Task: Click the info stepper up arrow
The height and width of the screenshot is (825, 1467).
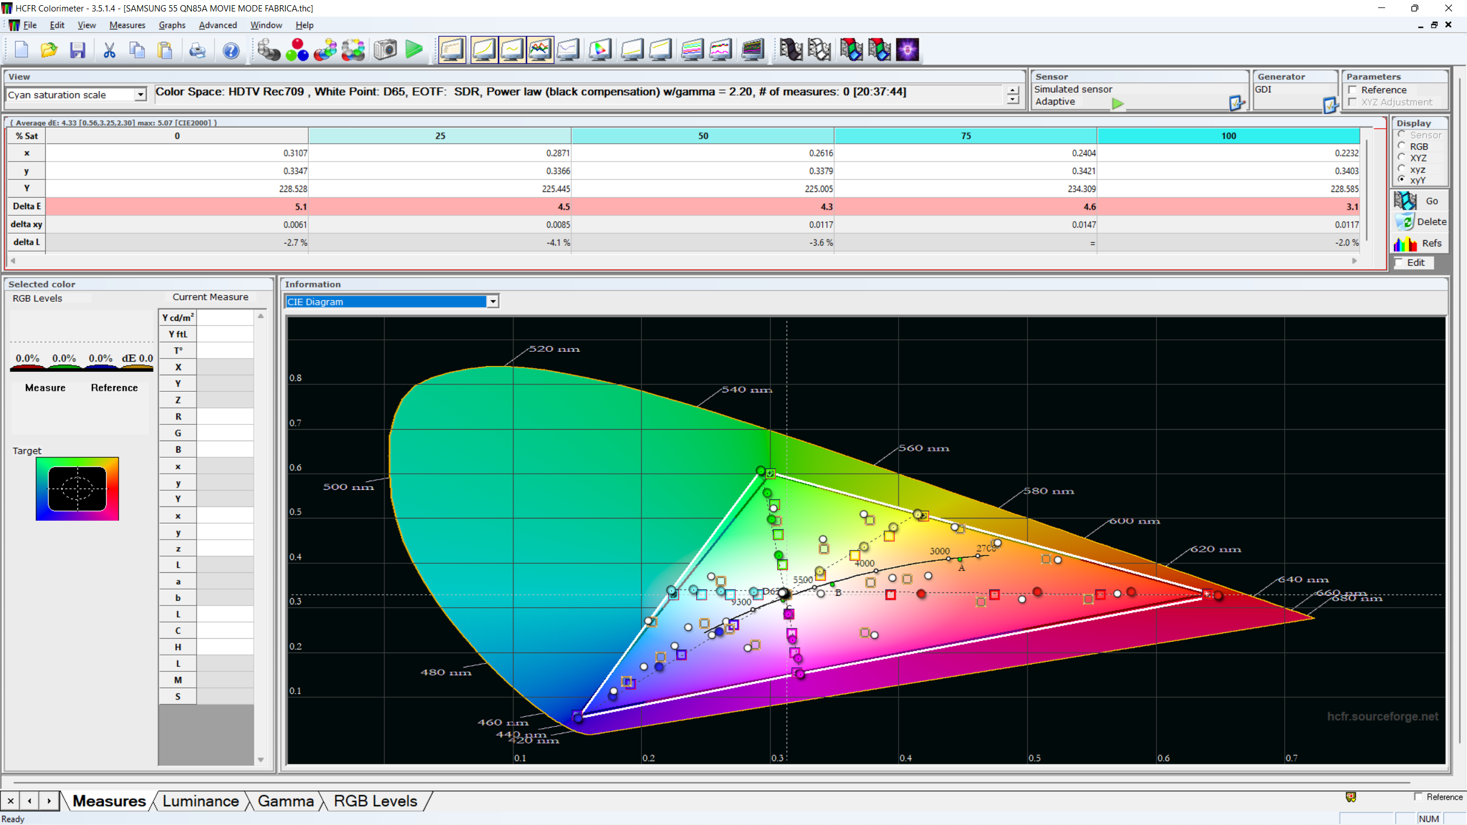Action: click(1013, 90)
